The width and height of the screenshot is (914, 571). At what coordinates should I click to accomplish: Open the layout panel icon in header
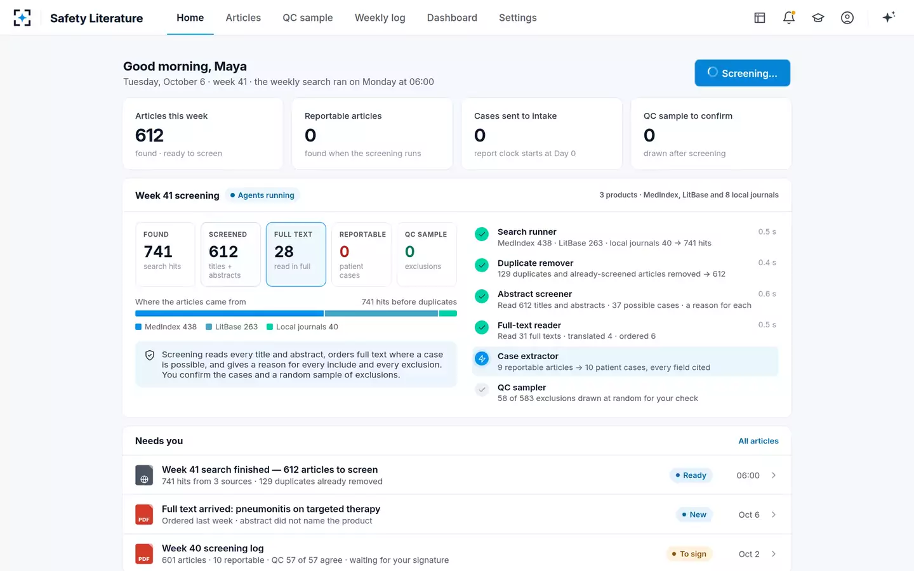click(759, 18)
